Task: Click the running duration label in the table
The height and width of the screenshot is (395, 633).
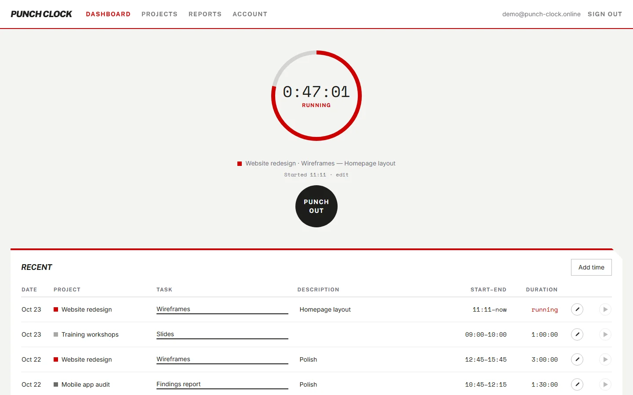Action: (545, 309)
